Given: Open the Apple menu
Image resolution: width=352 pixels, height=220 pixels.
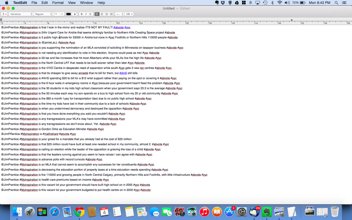Looking at the screenshot, I should click(6, 3).
